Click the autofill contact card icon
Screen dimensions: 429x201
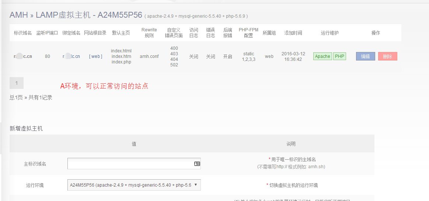(x=197, y=164)
